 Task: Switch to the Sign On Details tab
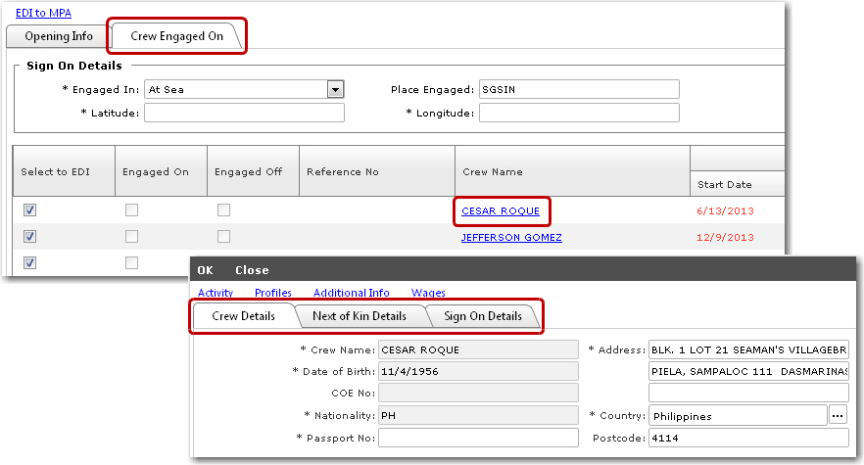pyautogui.click(x=482, y=316)
